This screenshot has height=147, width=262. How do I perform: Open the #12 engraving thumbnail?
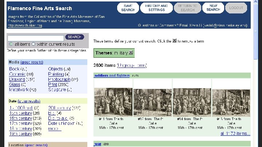pos(152,102)
